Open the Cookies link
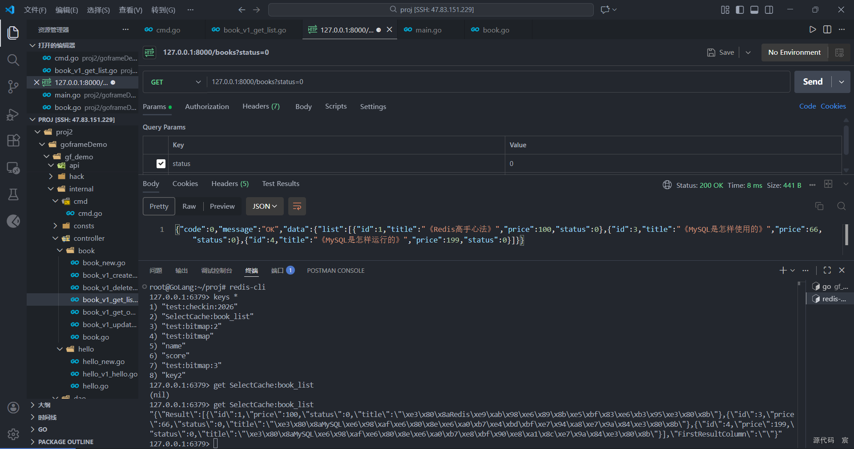854x449 pixels. [833, 106]
